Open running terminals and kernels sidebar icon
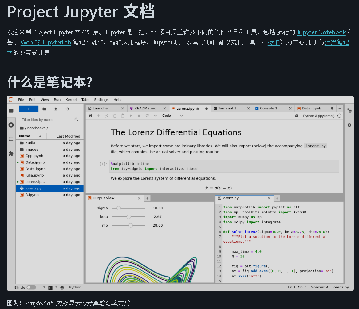This screenshot has height=309, width=359. (11, 125)
